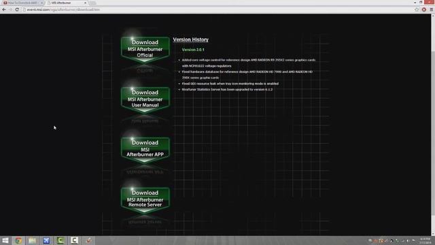This screenshot has width=435, height=245.
Task: Download the MSI Afterburner User Manual
Action: click(x=145, y=99)
